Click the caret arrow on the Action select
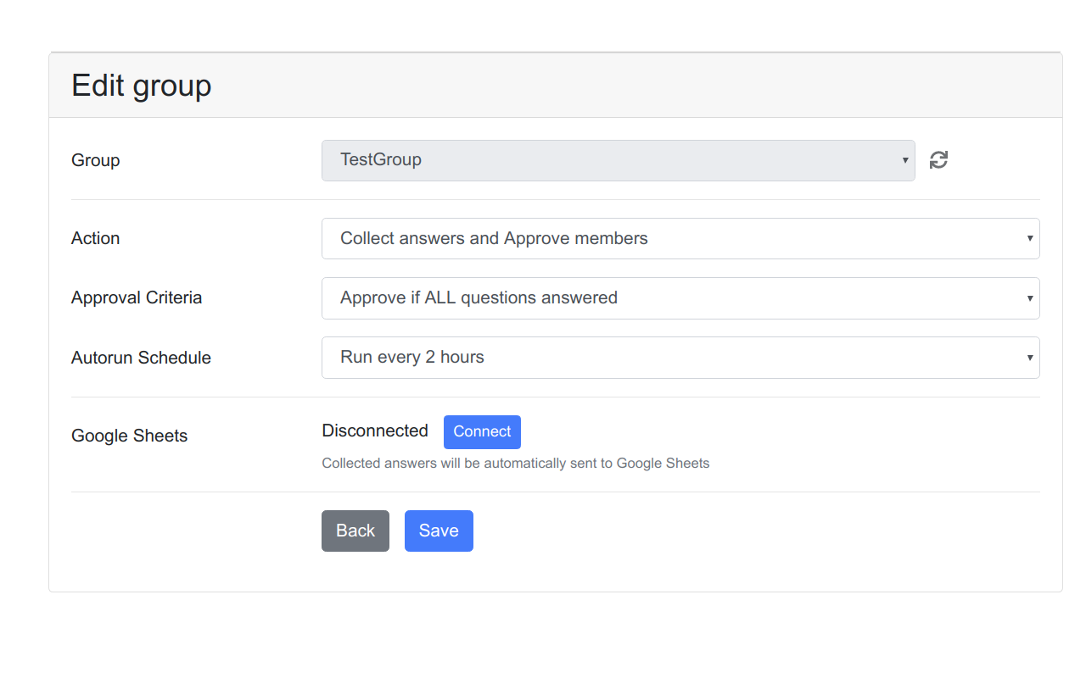 [1030, 239]
